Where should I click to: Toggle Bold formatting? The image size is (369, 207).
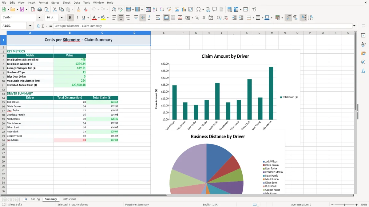70,18
